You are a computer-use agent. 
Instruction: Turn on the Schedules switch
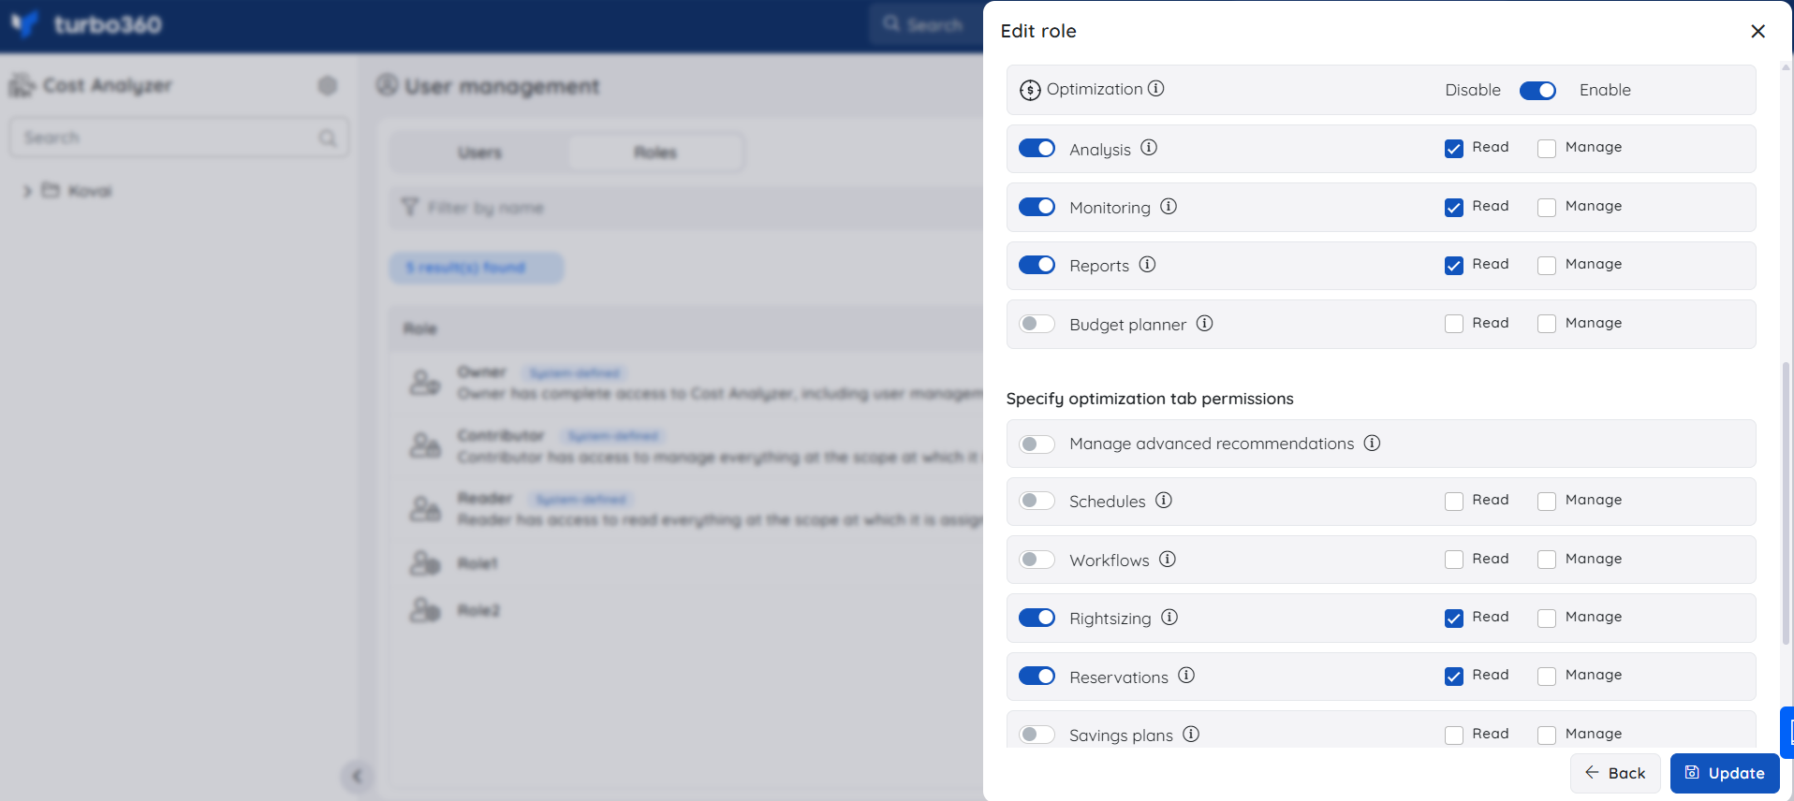coord(1037,501)
